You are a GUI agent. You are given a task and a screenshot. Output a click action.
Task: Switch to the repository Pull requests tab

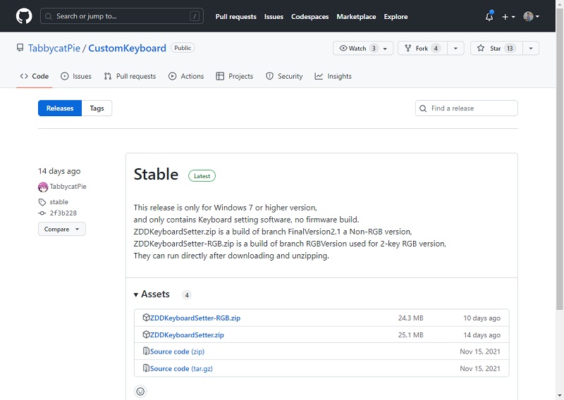point(130,76)
